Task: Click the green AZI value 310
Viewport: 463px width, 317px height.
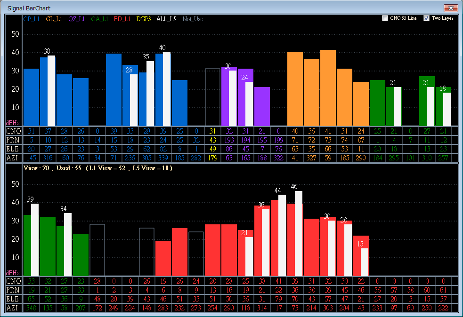Action: 427,158
